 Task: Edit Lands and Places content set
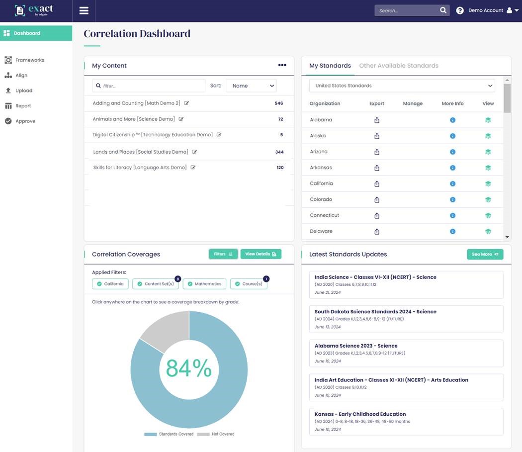(194, 152)
